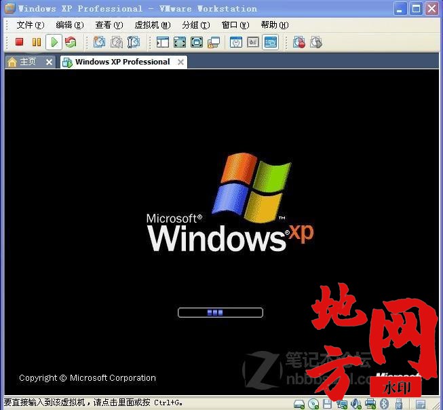Click the red Power Off stop button
The height and width of the screenshot is (410, 443).
pyautogui.click(x=19, y=42)
